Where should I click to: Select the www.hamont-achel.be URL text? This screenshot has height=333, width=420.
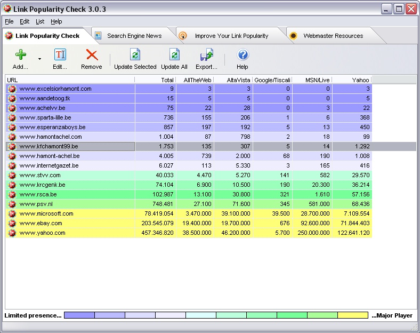[50, 156]
